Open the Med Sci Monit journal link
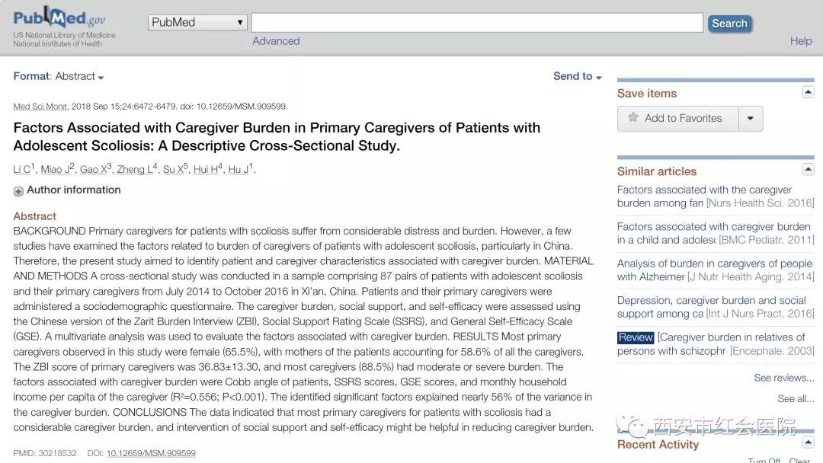Viewport: 823px width, 463px height. click(x=40, y=107)
